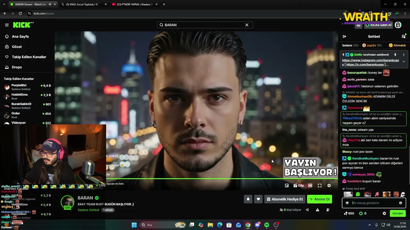Unpin the BotRix pinned message
The image size is (410, 230).
(395, 55)
